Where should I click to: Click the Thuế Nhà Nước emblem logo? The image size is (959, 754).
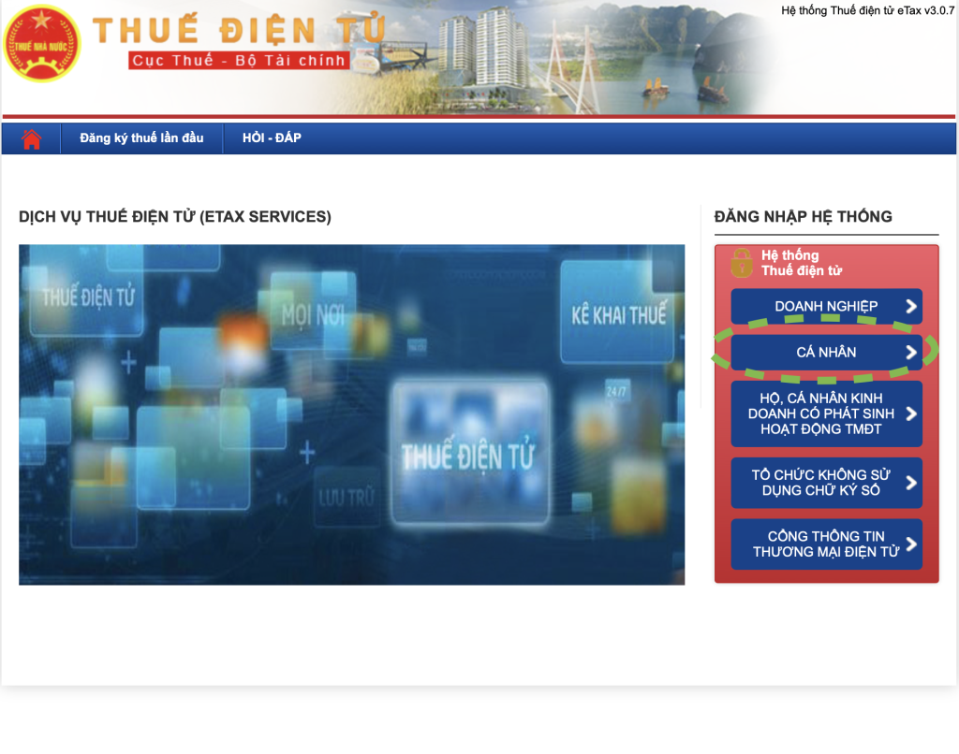point(41,43)
